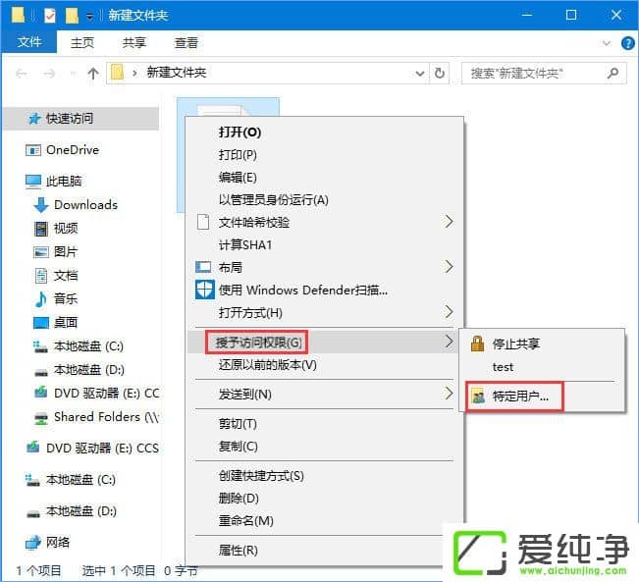Viewport: 639px width, 582px height.
Task: Expand the 布局 submenu arrow
Action: pyautogui.click(x=449, y=267)
